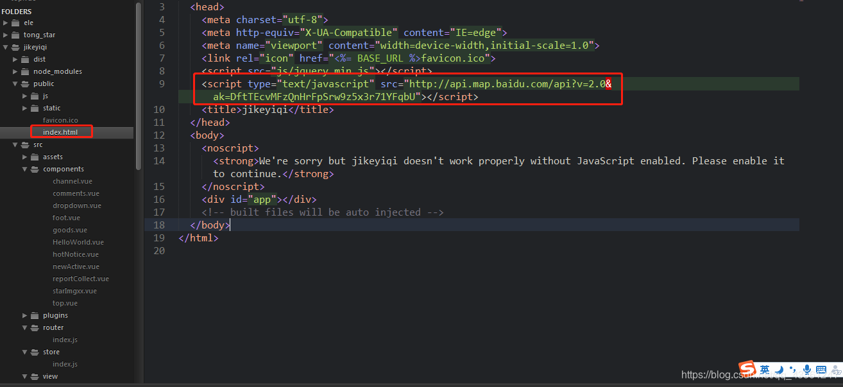This screenshot has width=843, height=387.
Task: Collapse the components folder arrow
Action: point(25,169)
